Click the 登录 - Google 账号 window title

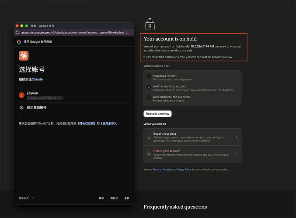[42, 26]
